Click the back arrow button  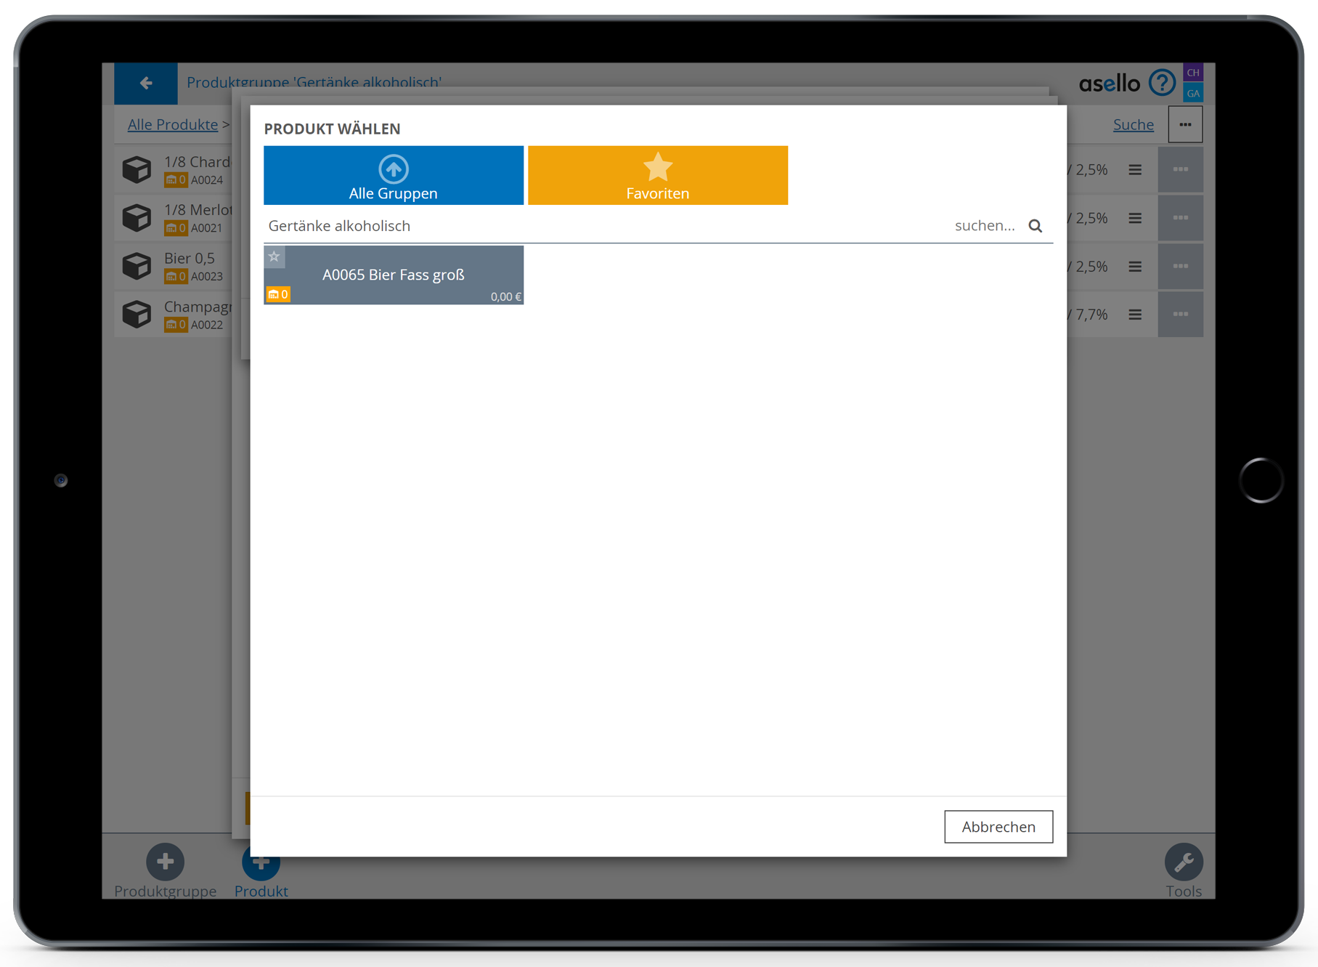coord(146,83)
